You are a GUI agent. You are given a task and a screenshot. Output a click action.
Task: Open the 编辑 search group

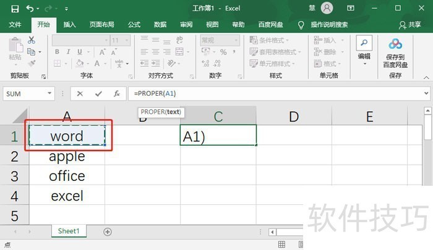tap(364, 49)
